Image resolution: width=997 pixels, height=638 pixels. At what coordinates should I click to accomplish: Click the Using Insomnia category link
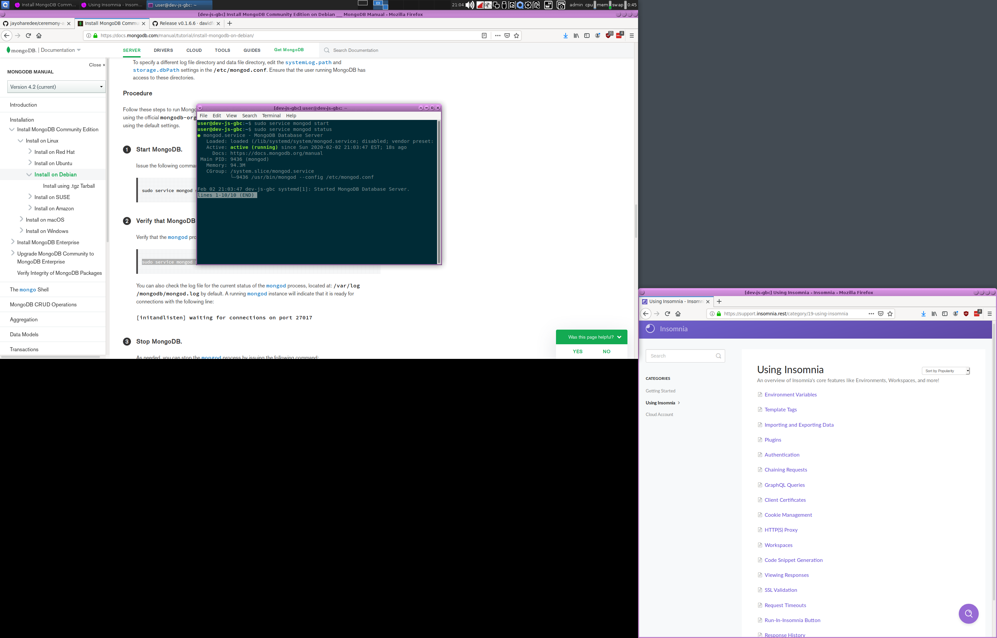point(661,402)
